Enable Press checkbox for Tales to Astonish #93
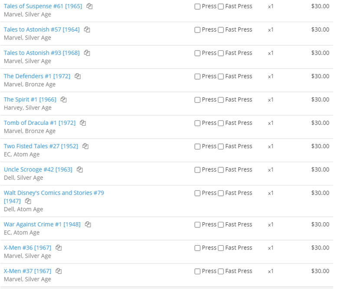The image size is (338, 289). [197, 53]
